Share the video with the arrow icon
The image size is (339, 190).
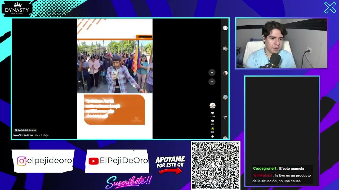coord(212,136)
